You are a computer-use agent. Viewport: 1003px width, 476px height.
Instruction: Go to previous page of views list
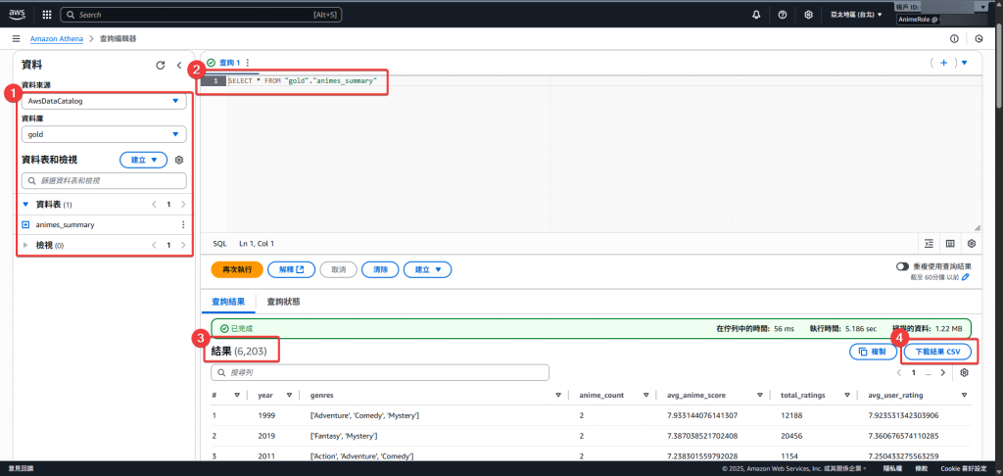(154, 245)
